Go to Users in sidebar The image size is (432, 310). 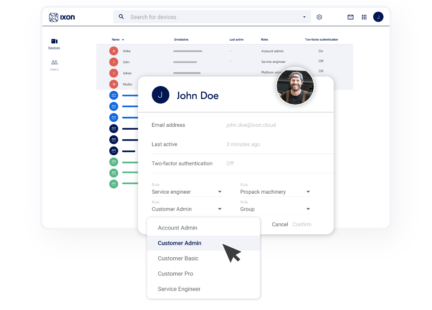click(x=54, y=65)
